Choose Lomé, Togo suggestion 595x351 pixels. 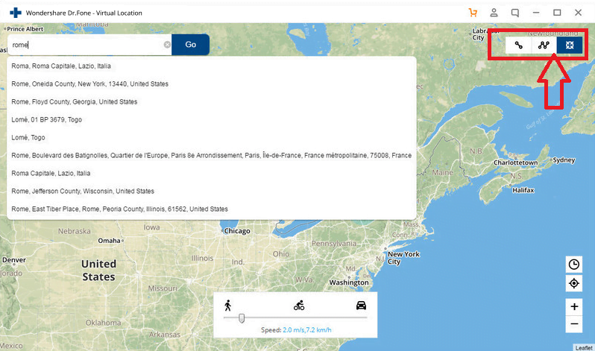28,137
